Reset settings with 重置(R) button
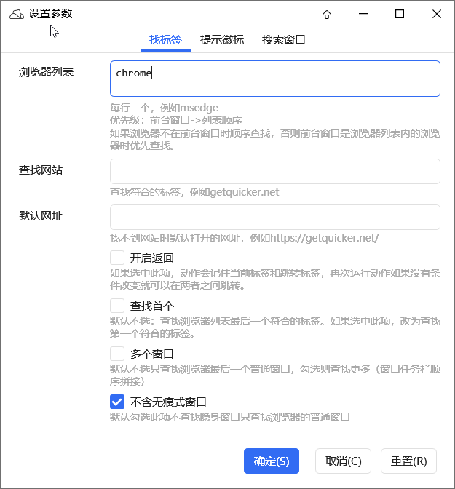Viewport: 455px width, 489px height. click(409, 461)
